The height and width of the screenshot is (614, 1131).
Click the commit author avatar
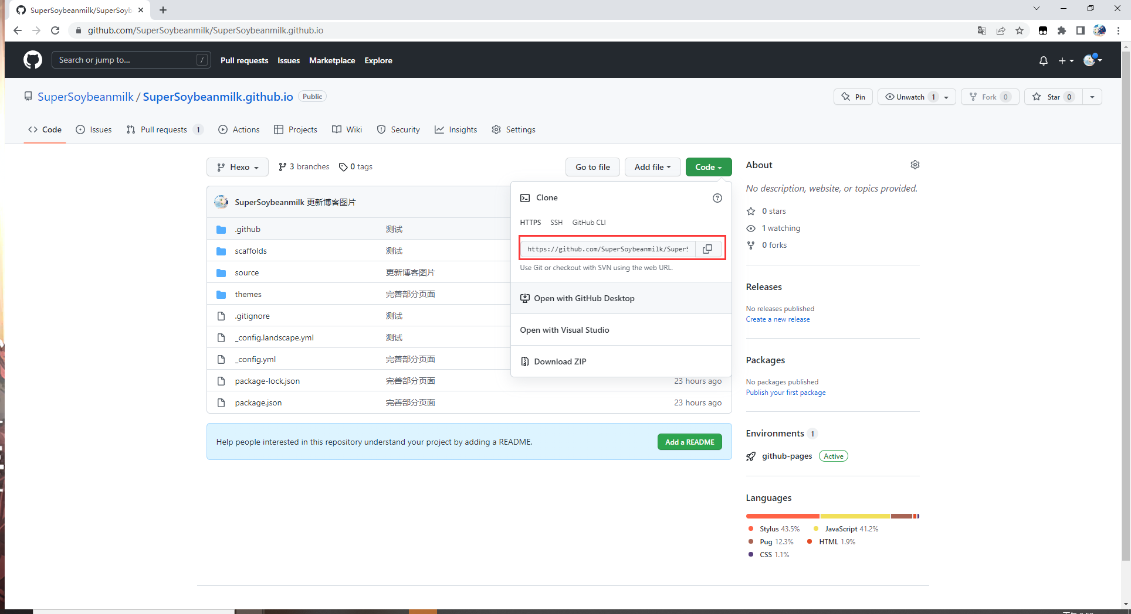tap(221, 202)
